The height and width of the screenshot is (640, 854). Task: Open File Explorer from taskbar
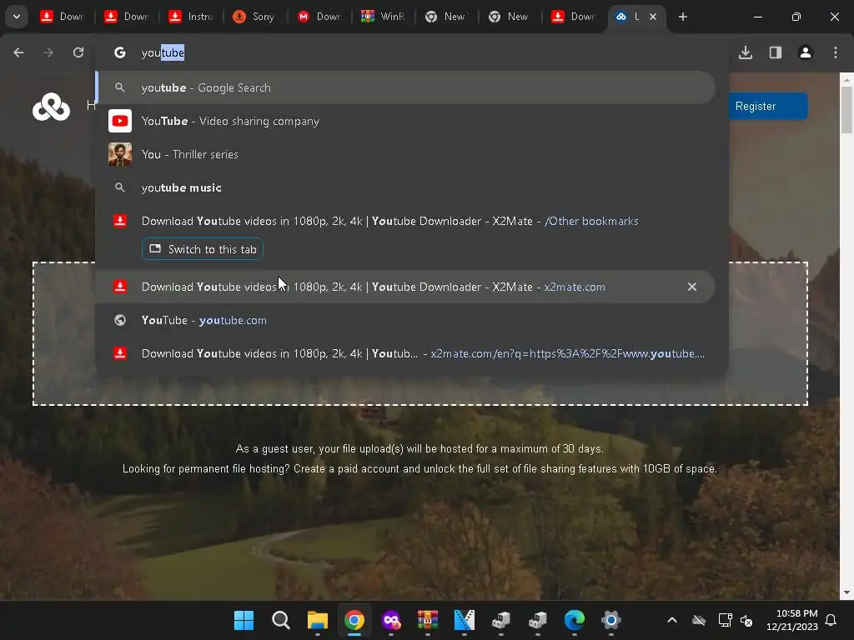318,620
